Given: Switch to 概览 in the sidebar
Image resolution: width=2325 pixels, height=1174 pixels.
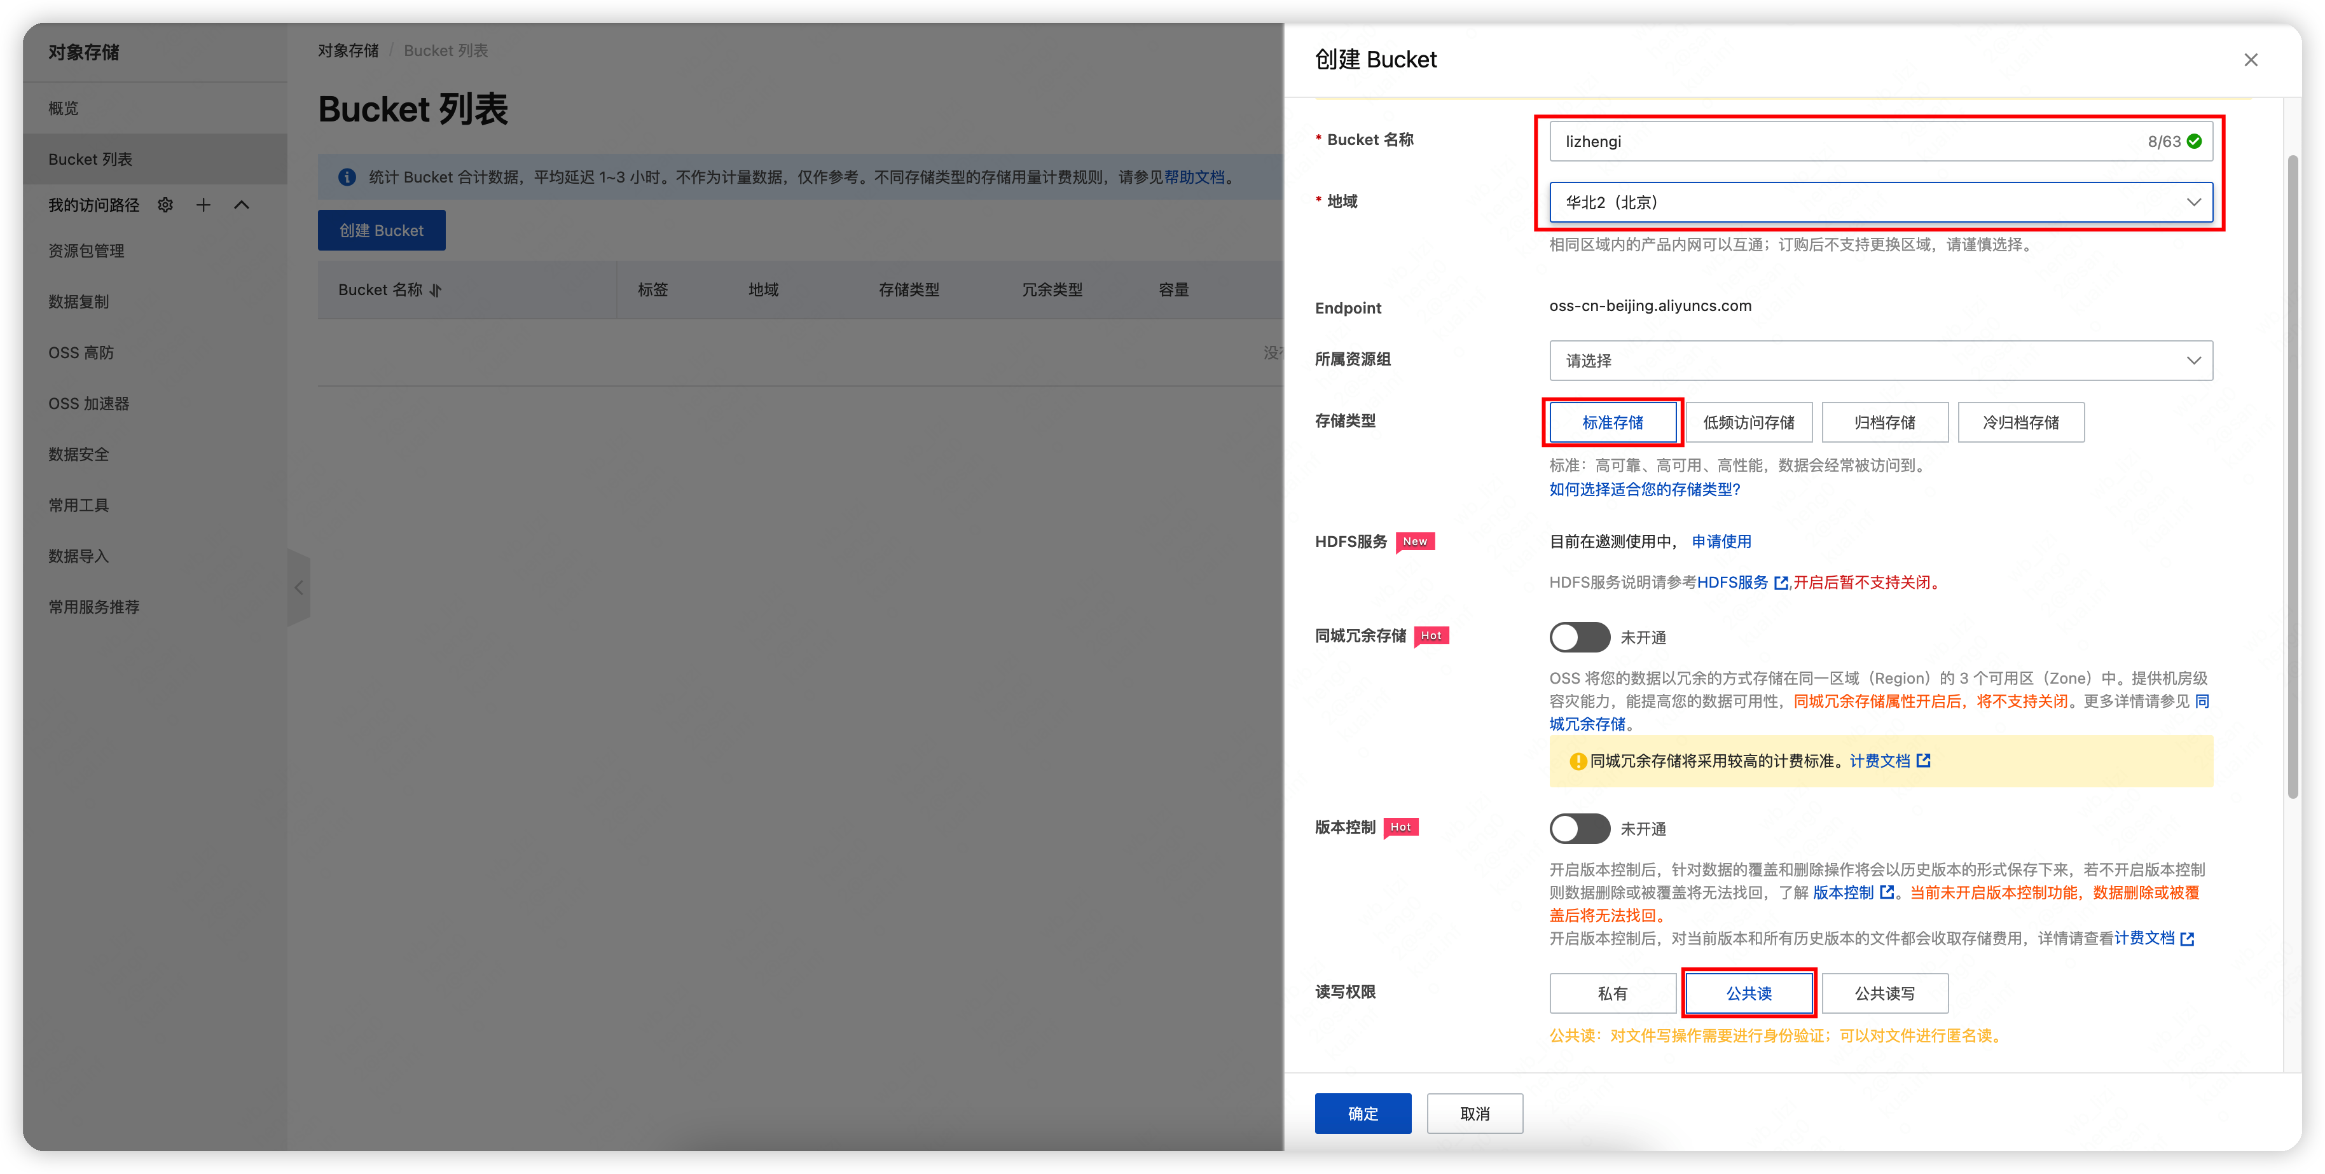Looking at the screenshot, I should [63, 107].
